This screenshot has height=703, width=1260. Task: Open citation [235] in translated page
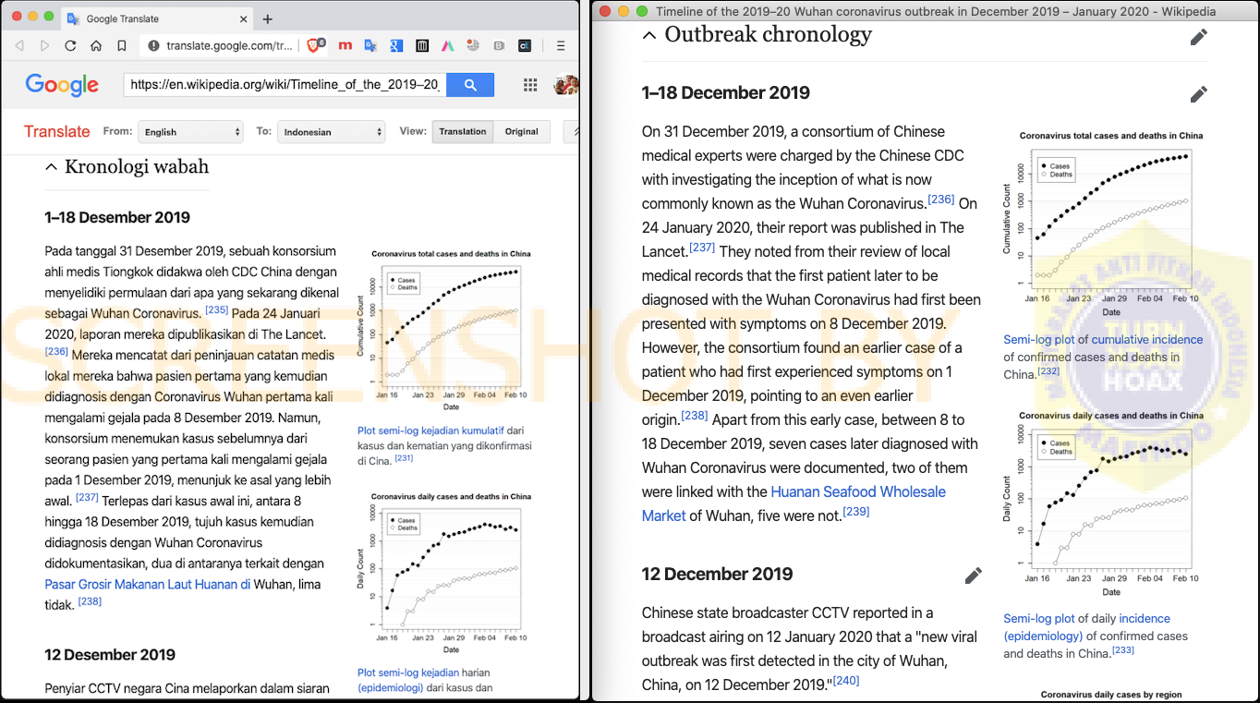[217, 310]
